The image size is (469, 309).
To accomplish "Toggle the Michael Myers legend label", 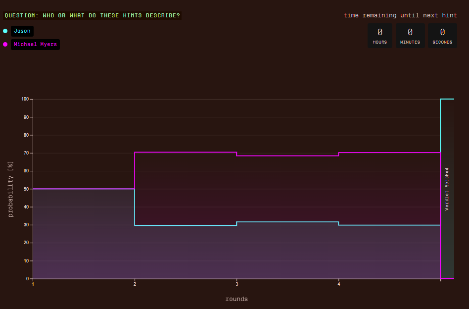I will click(35, 44).
